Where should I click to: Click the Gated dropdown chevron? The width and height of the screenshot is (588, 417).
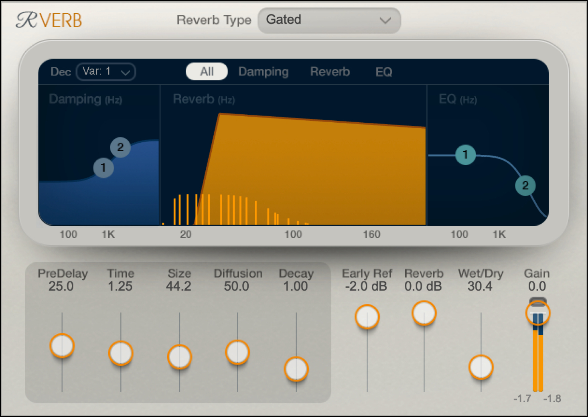(x=386, y=20)
